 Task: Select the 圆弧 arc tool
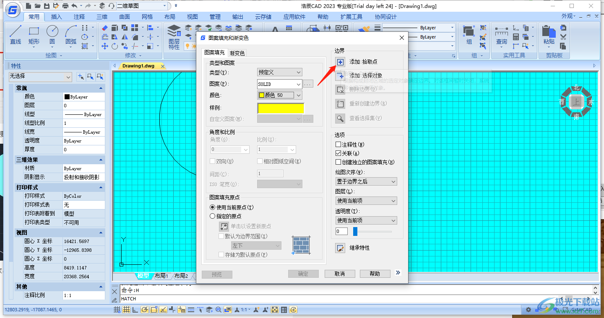(x=71, y=35)
